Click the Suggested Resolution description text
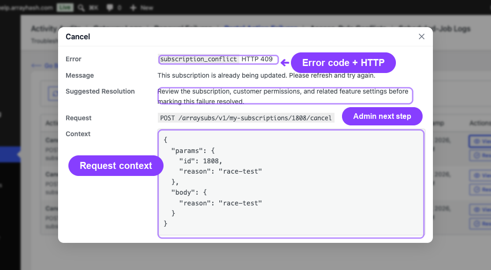The image size is (491, 270). click(x=283, y=96)
